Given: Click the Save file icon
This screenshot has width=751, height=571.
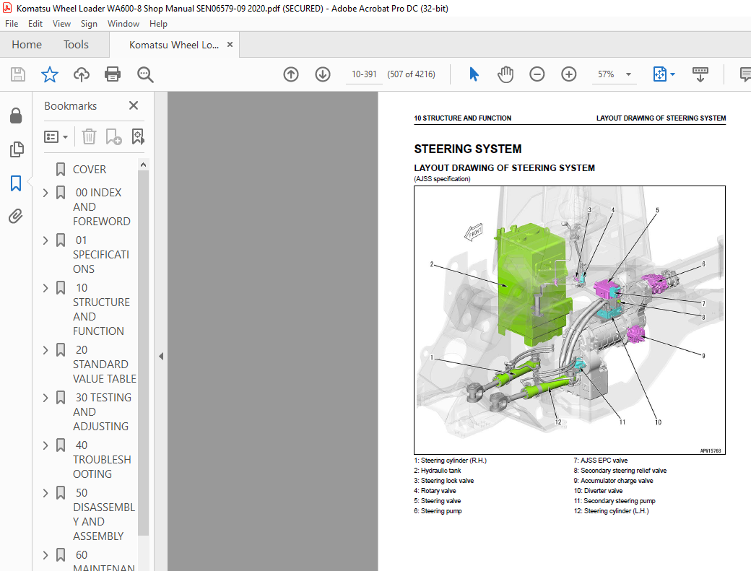Looking at the screenshot, I should pyautogui.click(x=18, y=74).
